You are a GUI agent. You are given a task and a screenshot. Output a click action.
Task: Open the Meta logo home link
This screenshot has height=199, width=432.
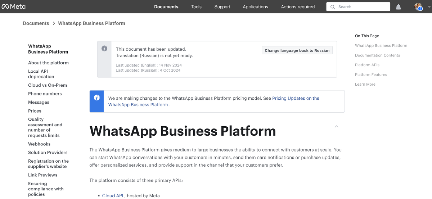tap(13, 6)
